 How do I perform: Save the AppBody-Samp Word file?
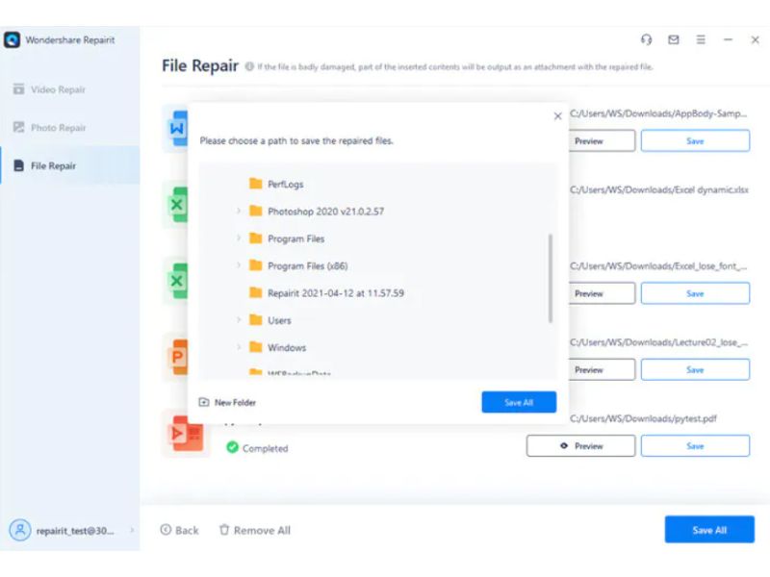tap(695, 140)
